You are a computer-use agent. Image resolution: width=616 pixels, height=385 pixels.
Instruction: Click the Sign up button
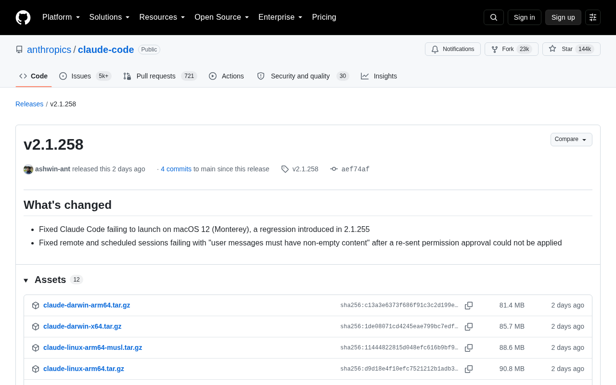pyautogui.click(x=563, y=17)
